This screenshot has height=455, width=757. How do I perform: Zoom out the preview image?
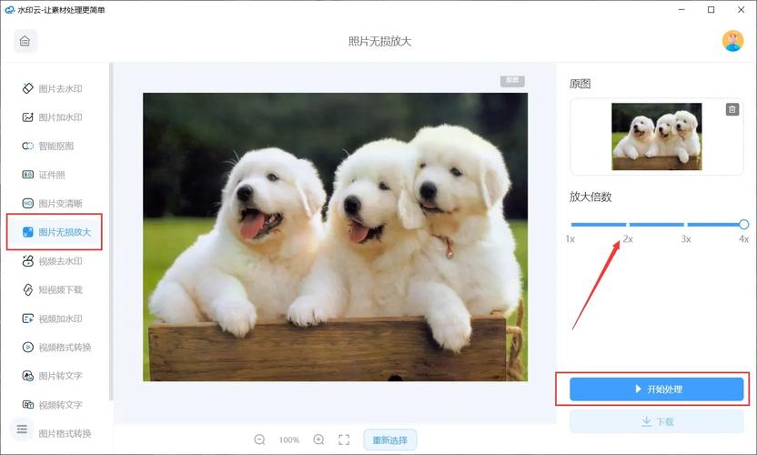pos(259,440)
